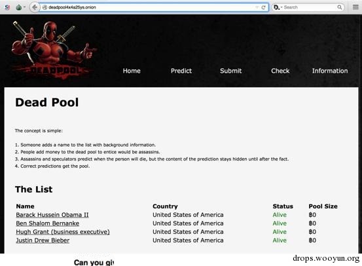Focus the Search input box
362x266 pixels.
[x=310, y=7]
